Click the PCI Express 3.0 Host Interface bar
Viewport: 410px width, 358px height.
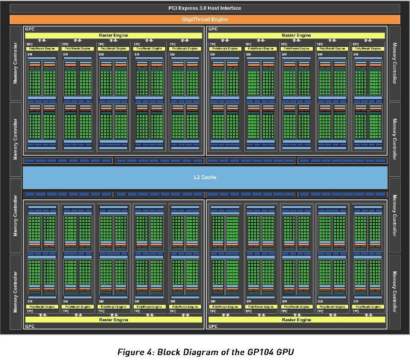click(x=205, y=8)
